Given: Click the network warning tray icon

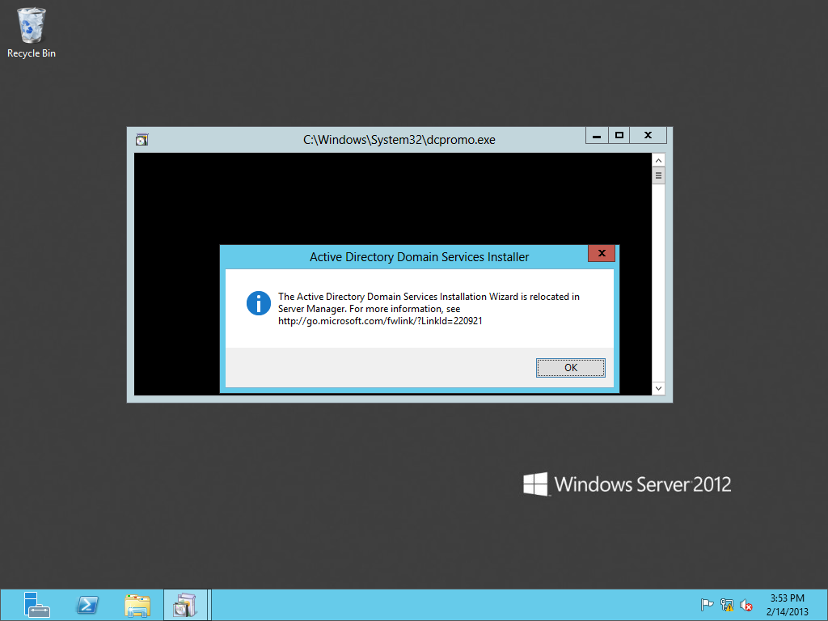Looking at the screenshot, I should coord(726,605).
